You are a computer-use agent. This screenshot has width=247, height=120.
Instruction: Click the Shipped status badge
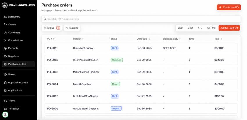tap(116, 108)
